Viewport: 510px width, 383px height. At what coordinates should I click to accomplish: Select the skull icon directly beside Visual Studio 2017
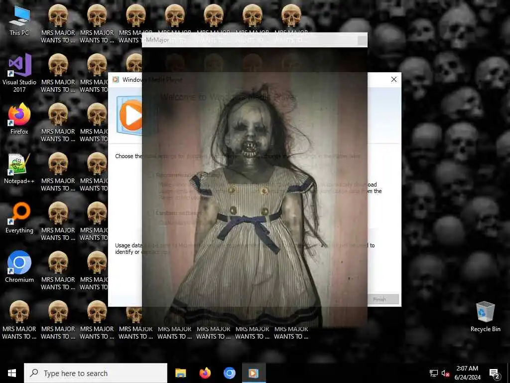point(58,73)
